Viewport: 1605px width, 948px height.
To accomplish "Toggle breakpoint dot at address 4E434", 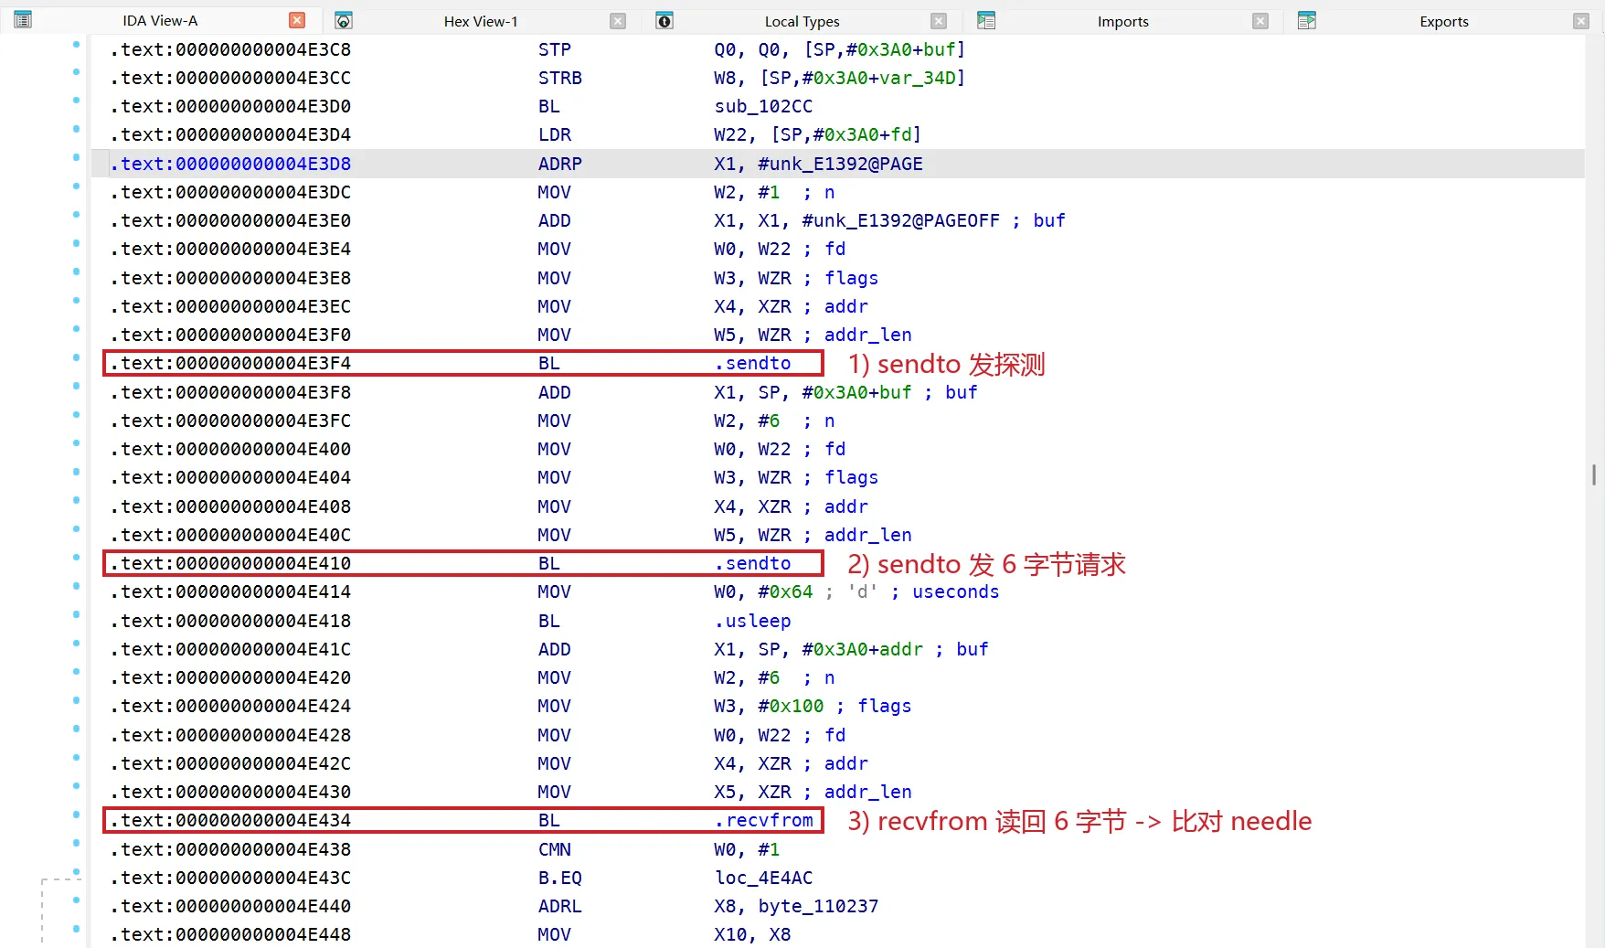I will tap(76, 815).
